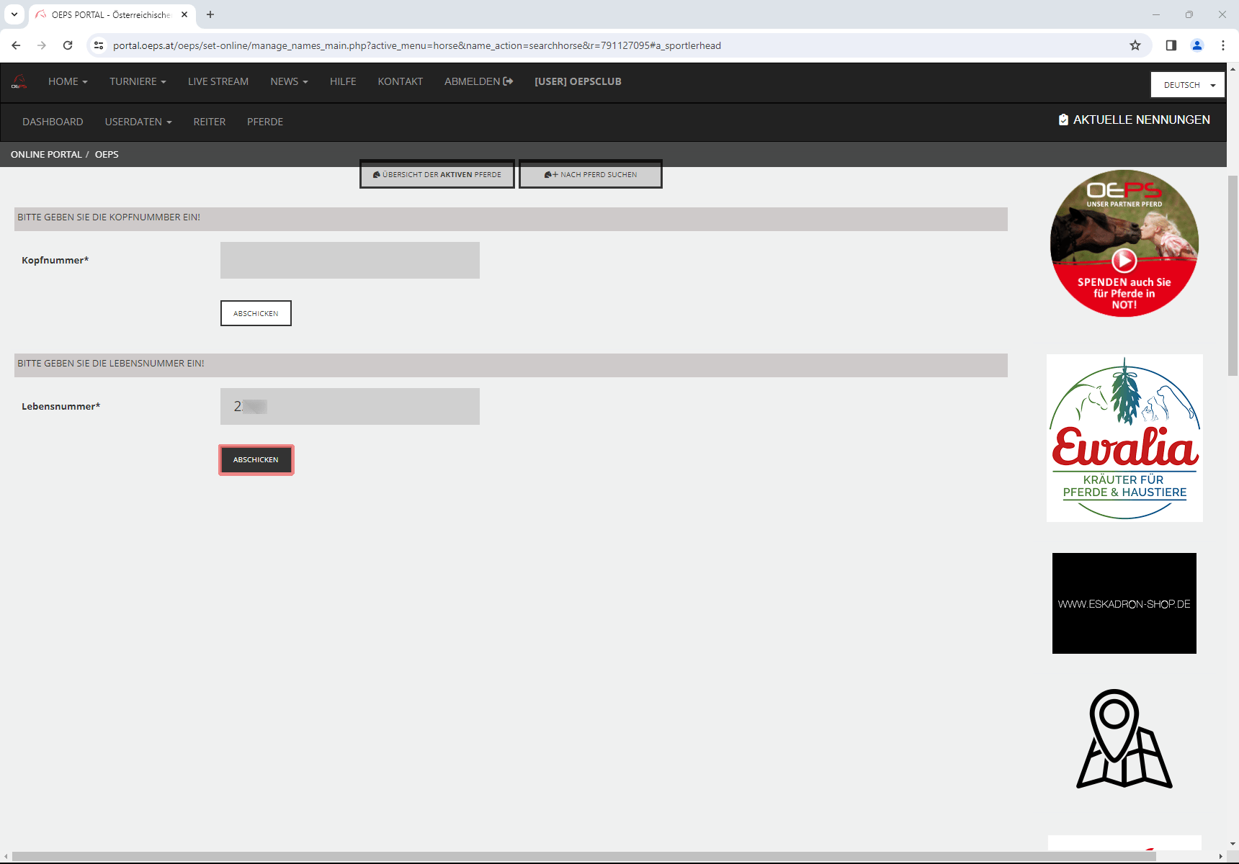
Task: Bookmark this page with the star icon
Action: coord(1135,45)
